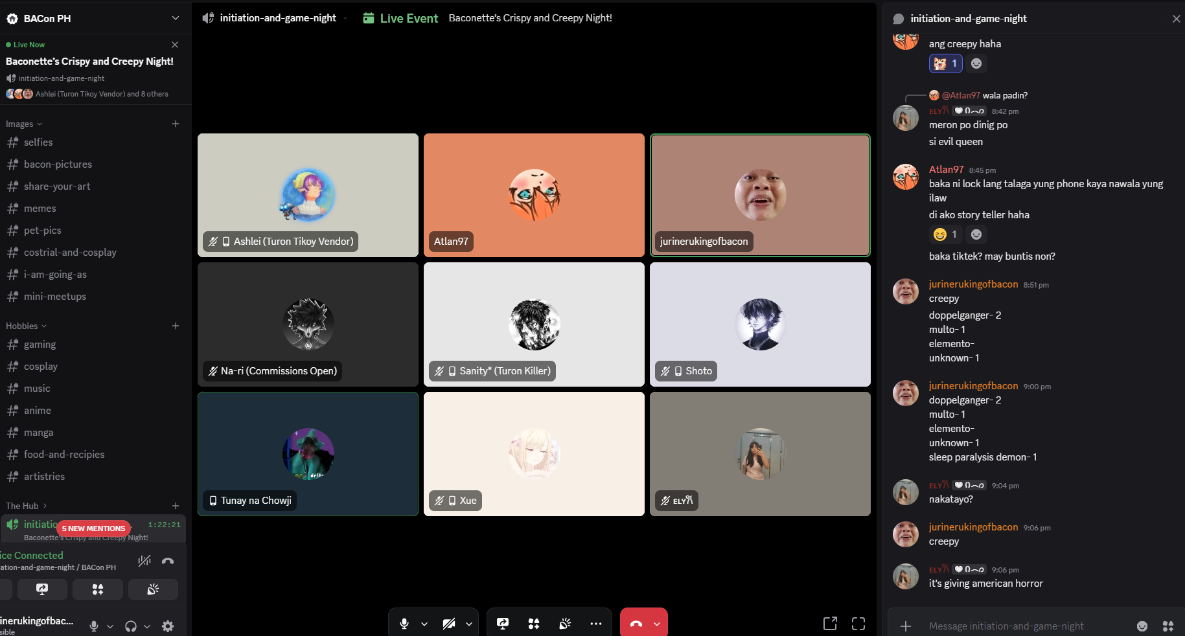The image size is (1185, 636).
Task: Click the 5 NEW MENTIONS badge
Action: tap(94, 528)
